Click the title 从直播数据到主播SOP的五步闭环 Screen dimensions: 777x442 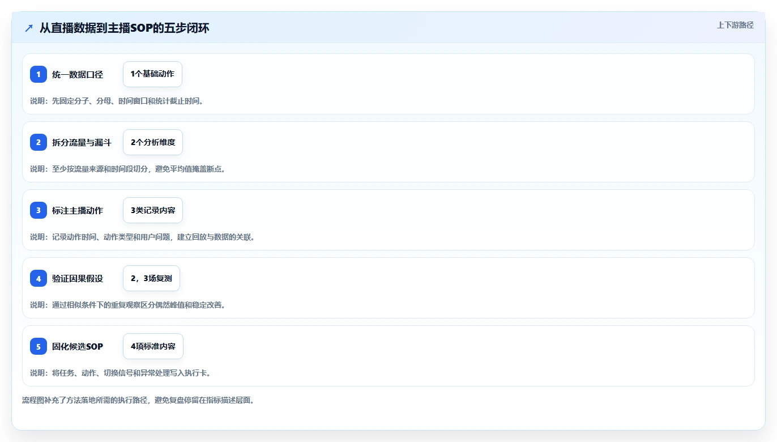click(x=125, y=28)
